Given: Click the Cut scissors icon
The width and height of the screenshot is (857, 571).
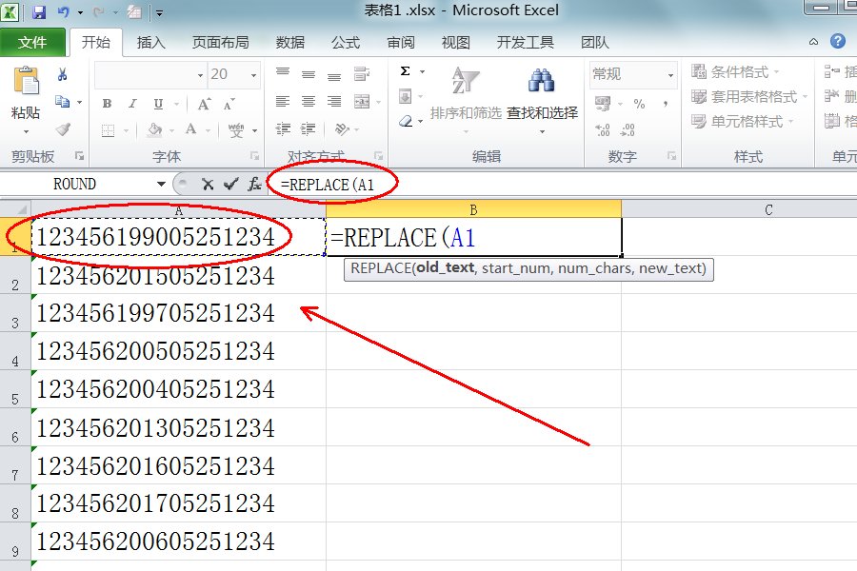Looking at the screenshot, I should [62, 73].
